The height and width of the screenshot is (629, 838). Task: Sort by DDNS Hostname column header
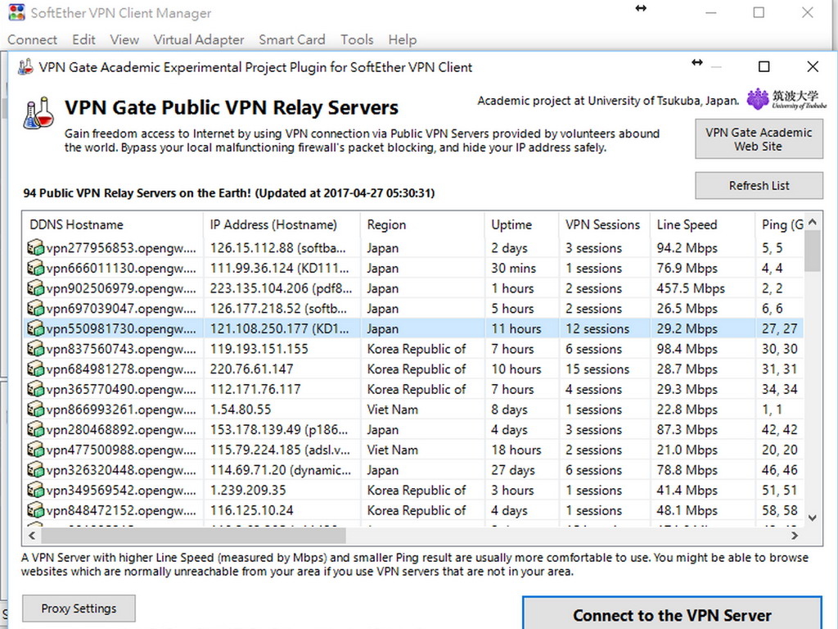tap(113, 224)
